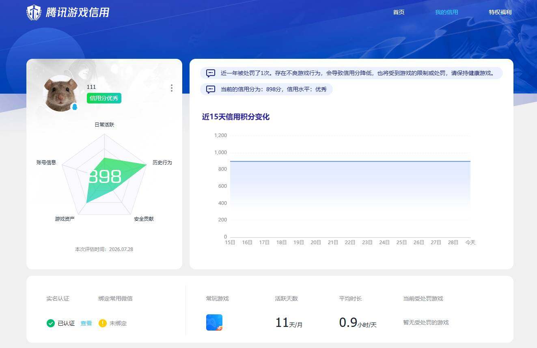Click the 账号信息 radar label
This screenshot has height=348, width=537.
tap(46, 163)
